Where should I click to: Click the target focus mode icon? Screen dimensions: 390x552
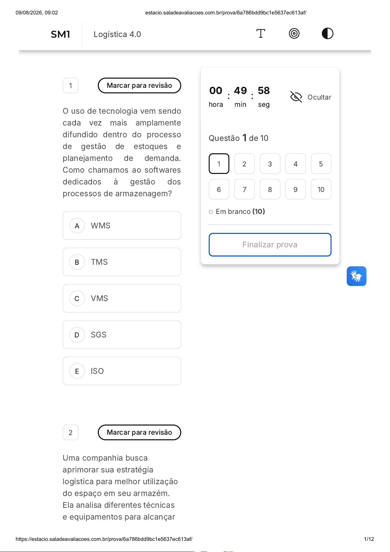(294, 33)
